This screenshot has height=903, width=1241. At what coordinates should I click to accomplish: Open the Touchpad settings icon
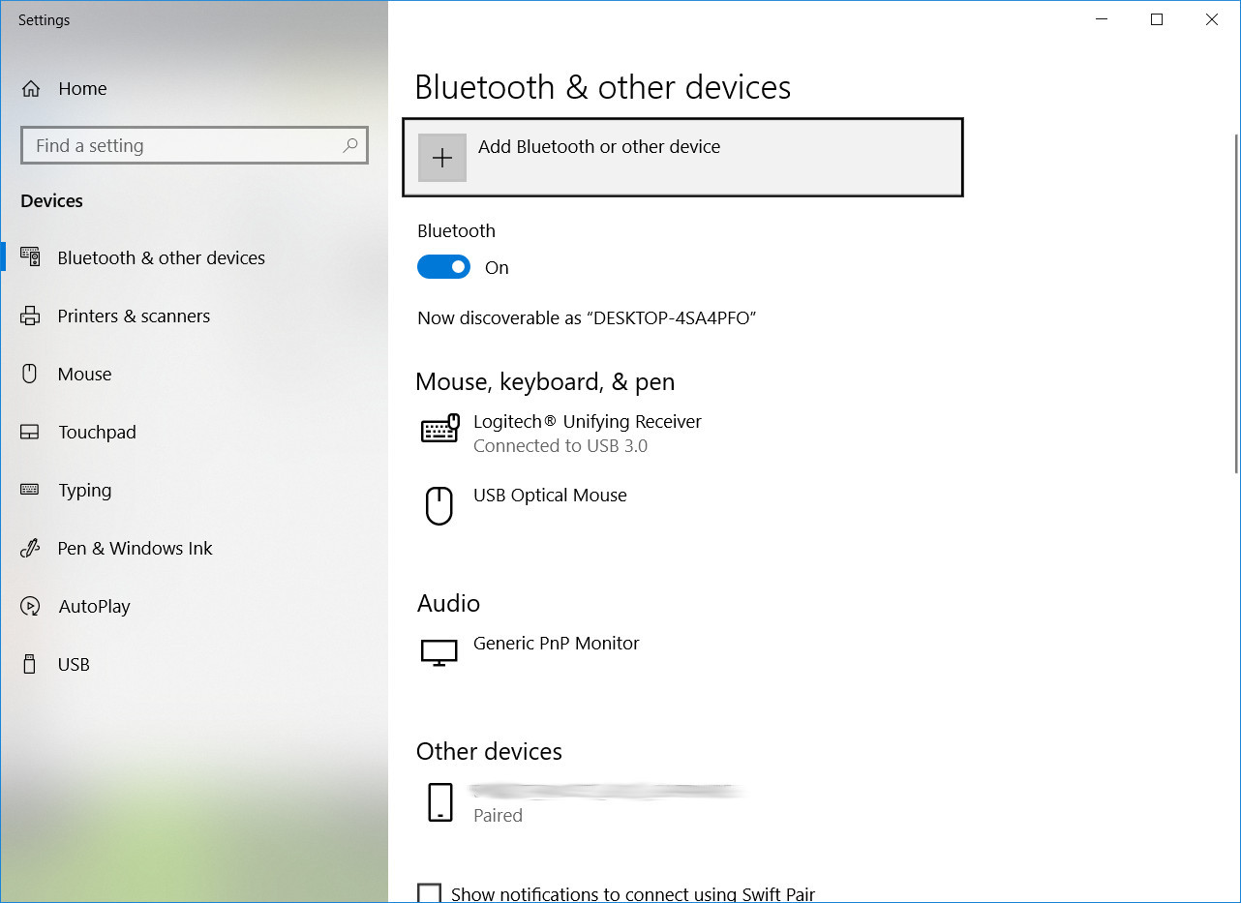click(x=30, y=432)
